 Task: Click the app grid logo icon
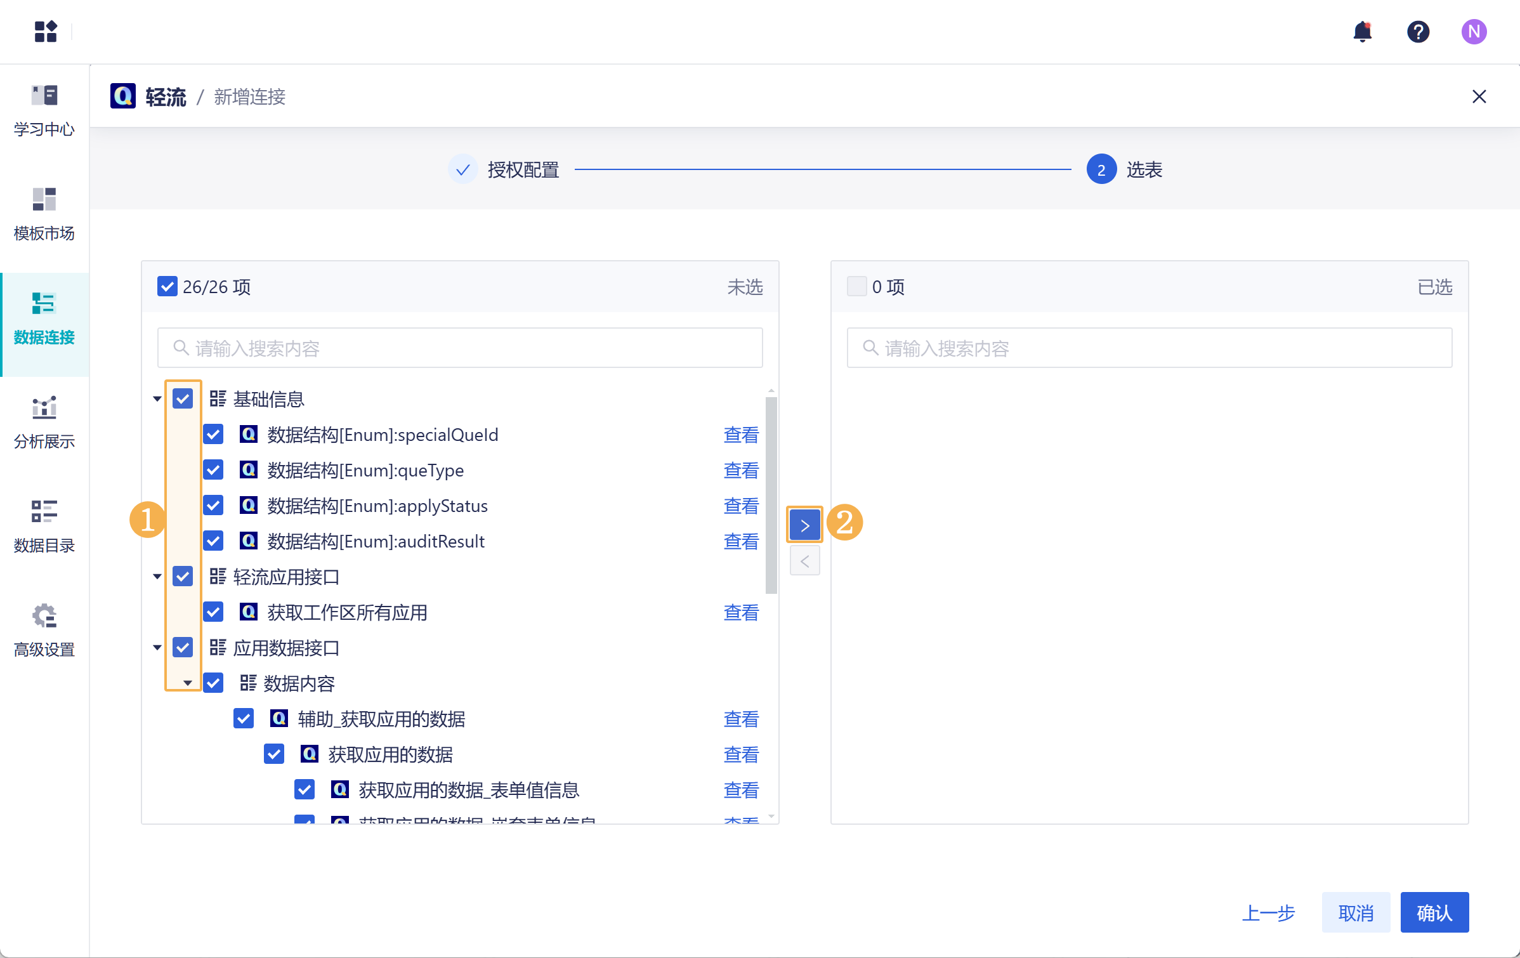[x=46, y=31]
